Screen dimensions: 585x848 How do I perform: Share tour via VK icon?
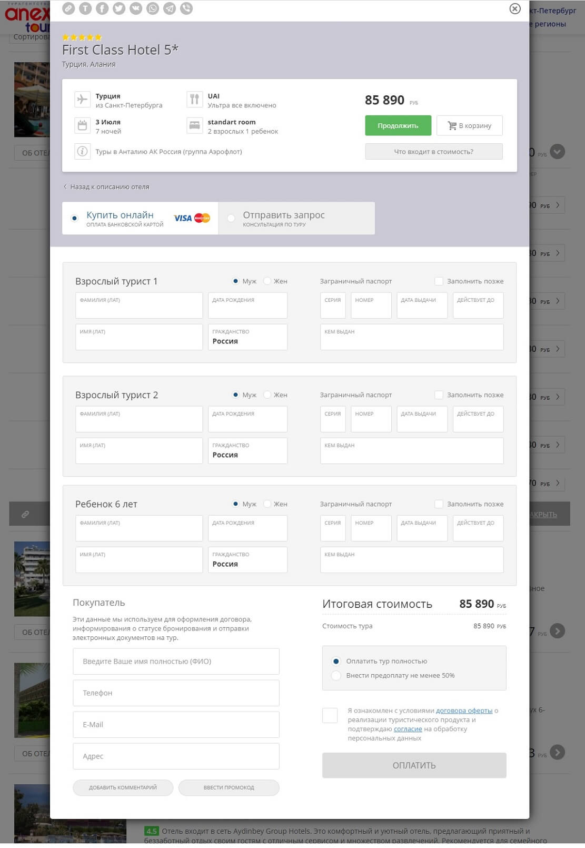point(136,8)
